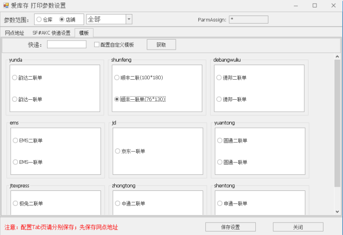
Task: Select the 仓库 radio option
Action: coord(45,20)
